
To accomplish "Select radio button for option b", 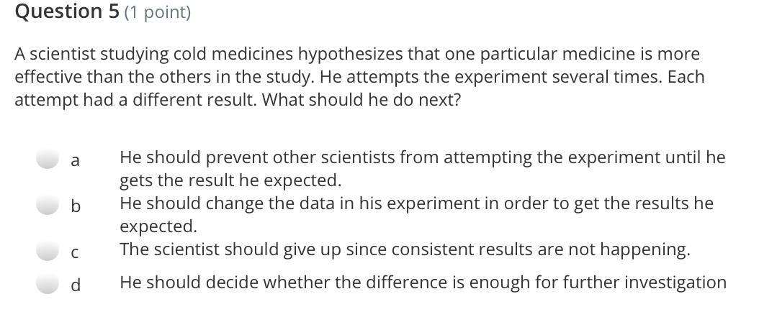I will pos(48,204).
